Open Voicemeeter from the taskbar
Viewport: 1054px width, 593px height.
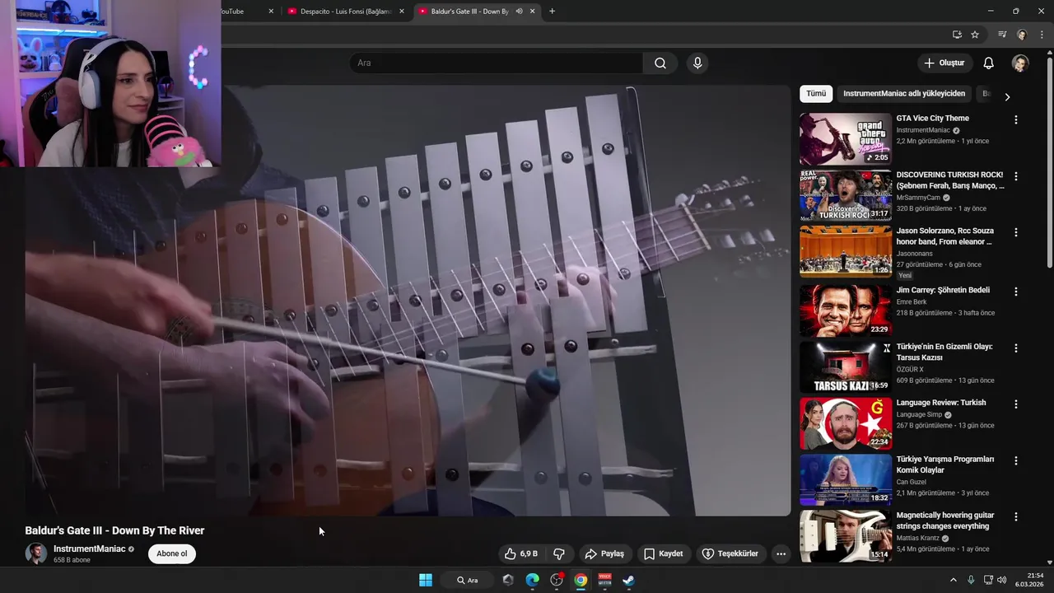pyautogui.click(x=605, y=580)
